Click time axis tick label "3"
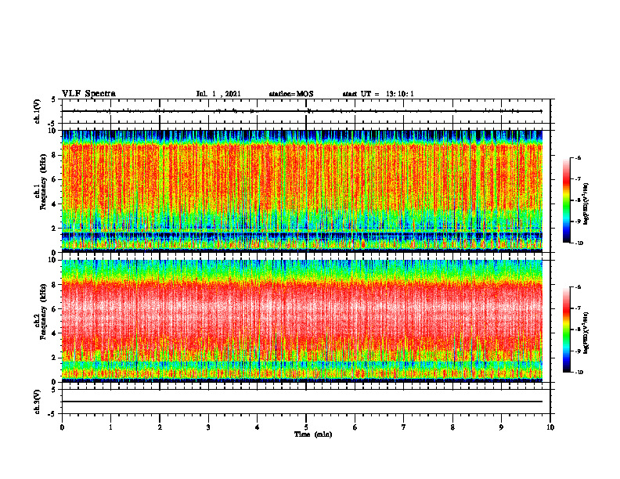 pyautogui.click(x=208, y=427)
